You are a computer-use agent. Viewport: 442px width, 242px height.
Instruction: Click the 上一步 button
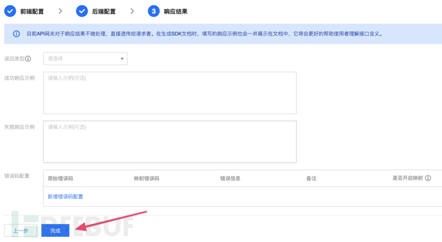pos(20,230)
